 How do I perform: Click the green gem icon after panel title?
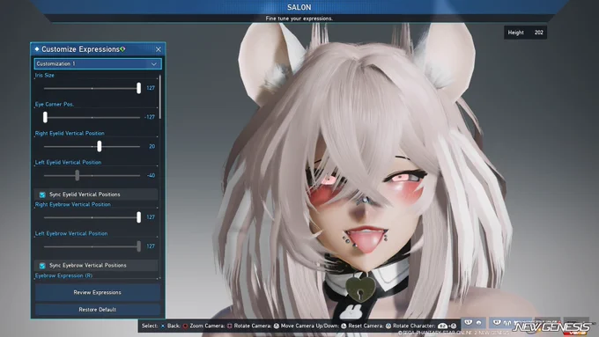click(122, 49)
